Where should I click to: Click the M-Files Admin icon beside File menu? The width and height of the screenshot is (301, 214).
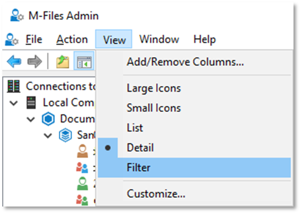12,39
